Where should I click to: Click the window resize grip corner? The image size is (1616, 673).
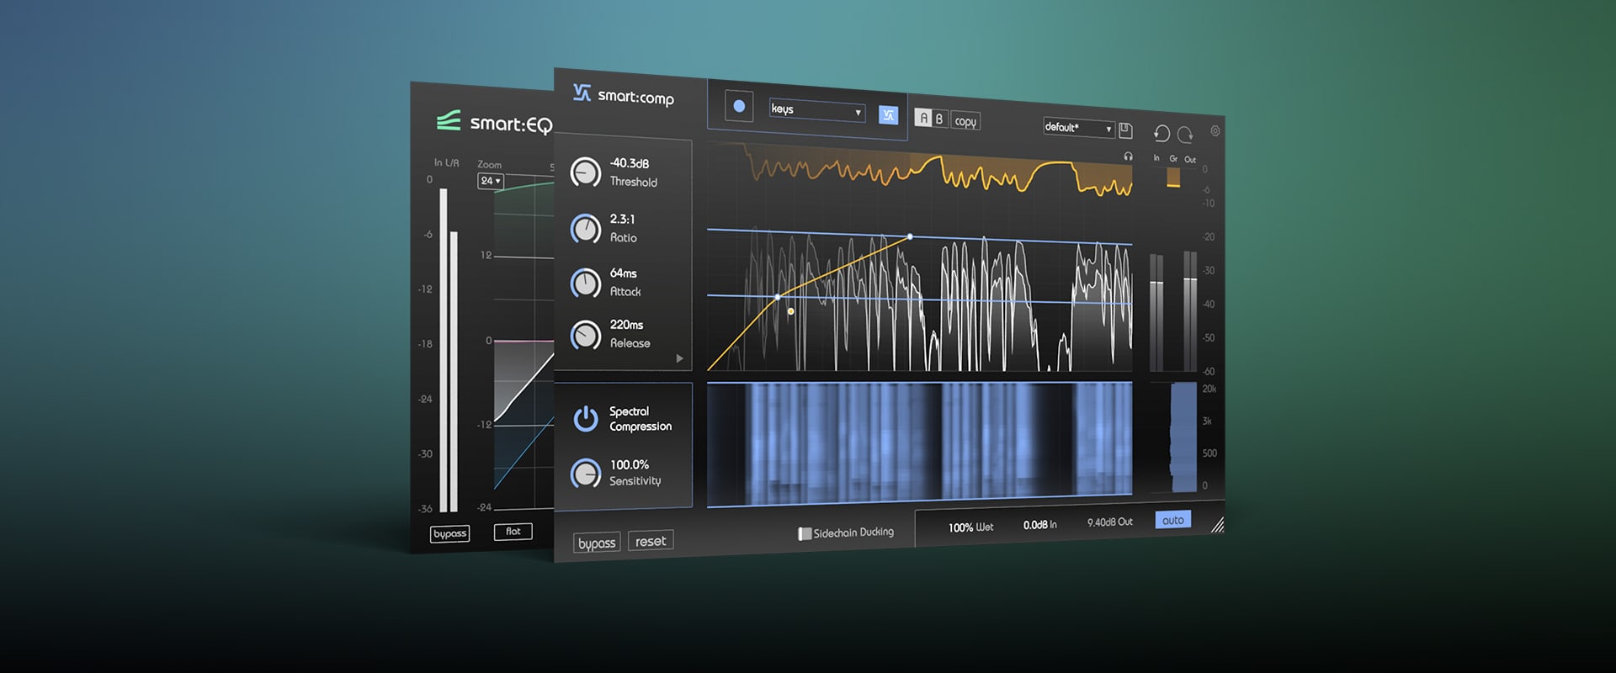coord(1217,526)
